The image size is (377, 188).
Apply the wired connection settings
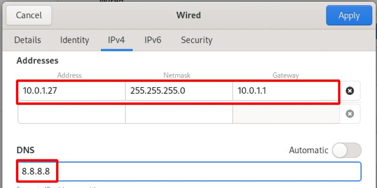tap(349, 16)
